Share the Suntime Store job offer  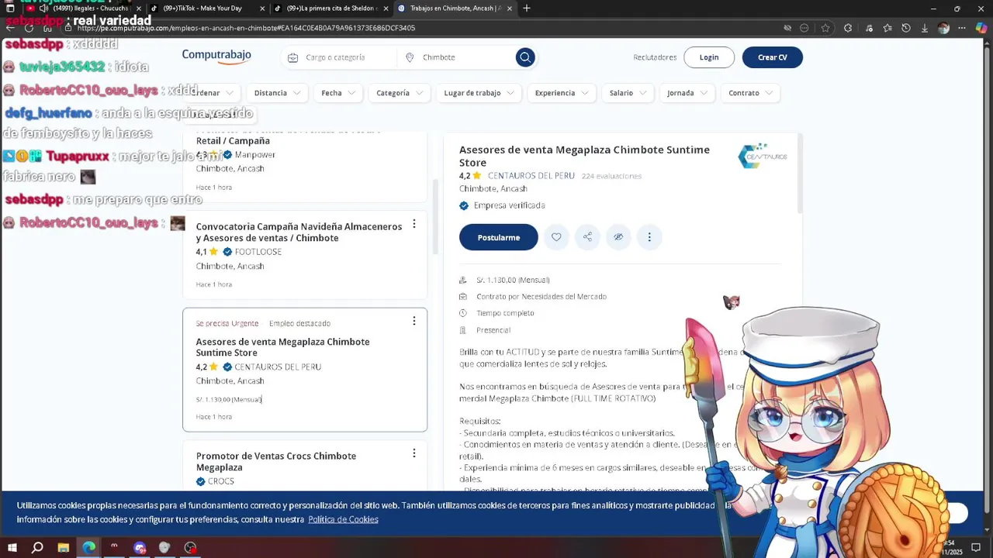tap(587, 237)
